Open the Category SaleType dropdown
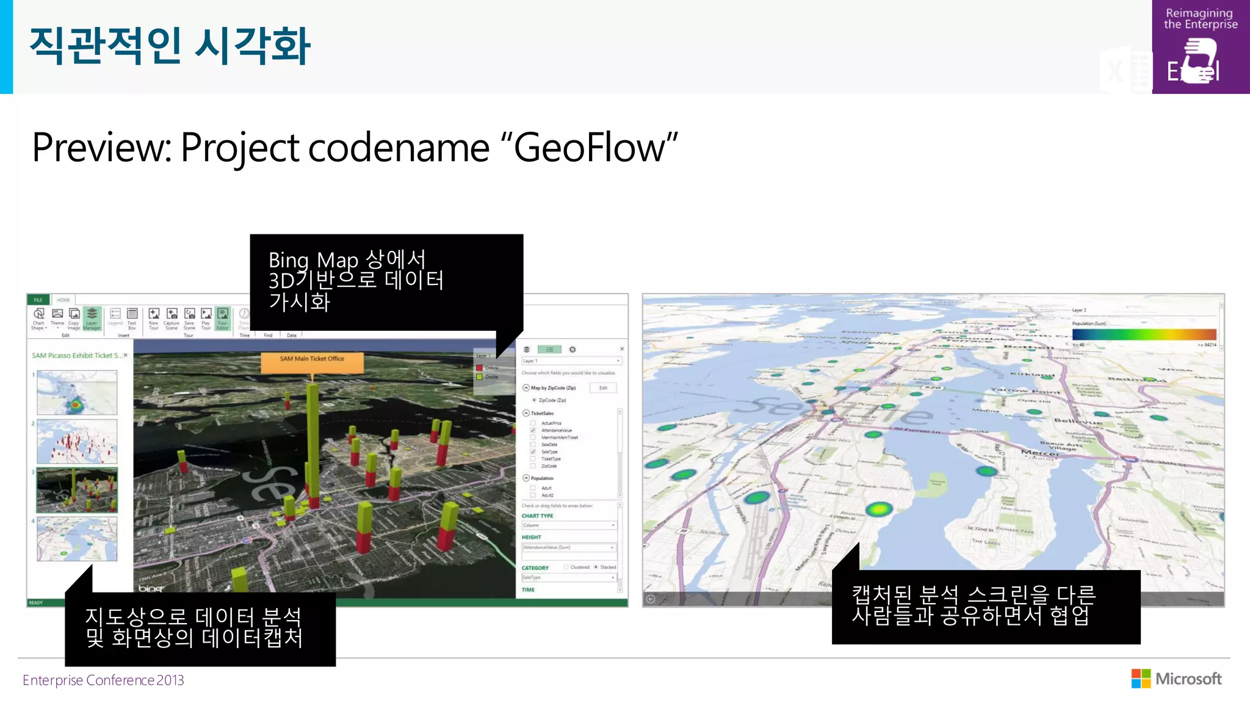 pos(569,577)
